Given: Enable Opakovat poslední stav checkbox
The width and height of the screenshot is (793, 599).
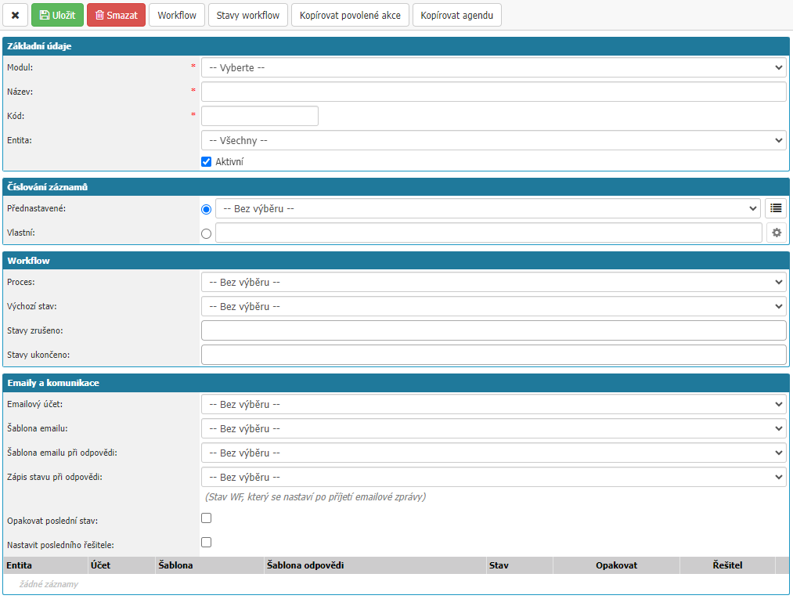Looking at the screenshot, I should coord(207,518).
